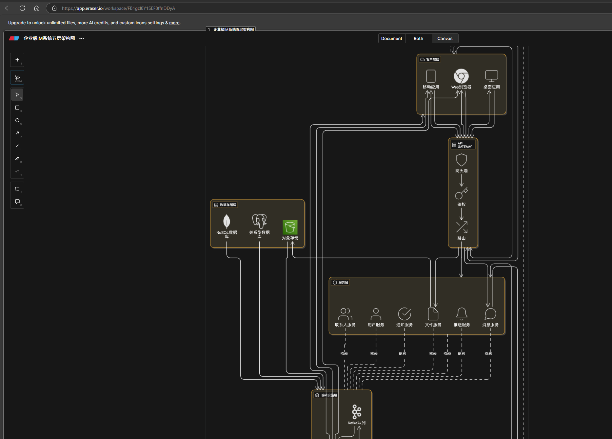Select the Frame tool
612x439 pixels.
click(x=17, y=189)
